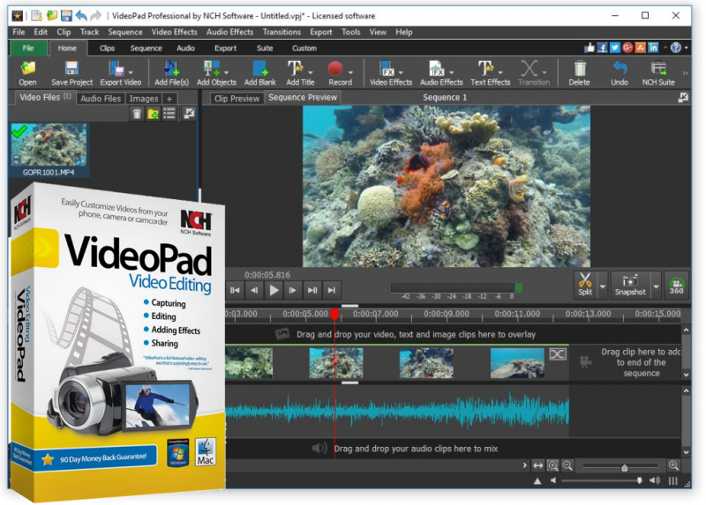Viewport: 706px width, 505px height.
Task: Click the Add File(s) icon
Action: click(171, 73)
